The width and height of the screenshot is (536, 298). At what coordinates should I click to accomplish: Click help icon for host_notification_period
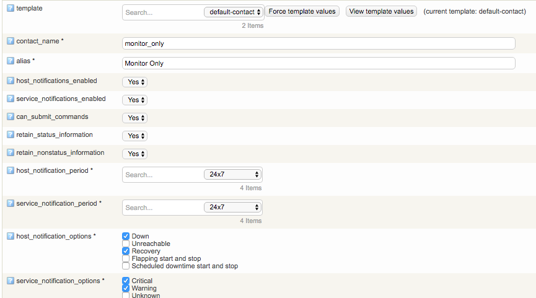11,170
